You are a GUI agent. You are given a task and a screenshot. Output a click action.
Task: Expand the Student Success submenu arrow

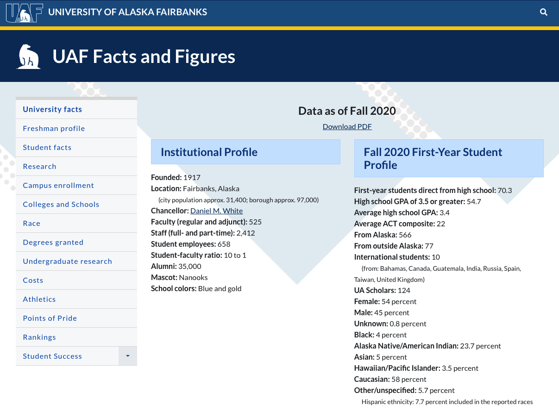point(128,356)
